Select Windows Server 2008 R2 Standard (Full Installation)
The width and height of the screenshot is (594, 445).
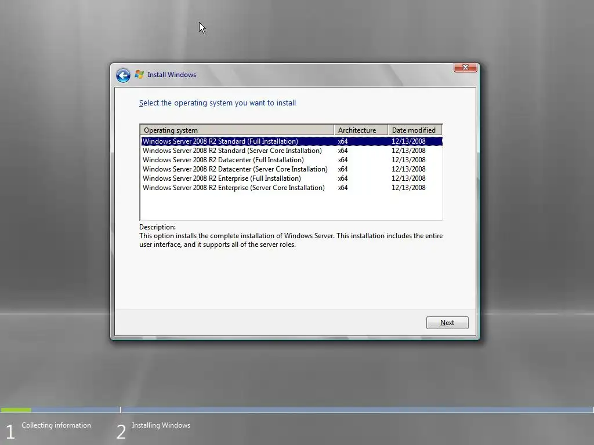[292, 141]
